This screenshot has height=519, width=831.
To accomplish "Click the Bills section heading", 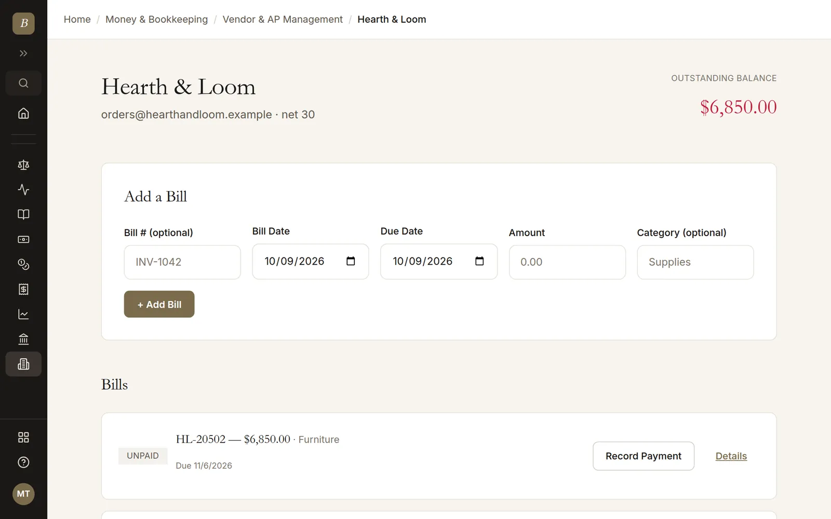I will 114,385.
